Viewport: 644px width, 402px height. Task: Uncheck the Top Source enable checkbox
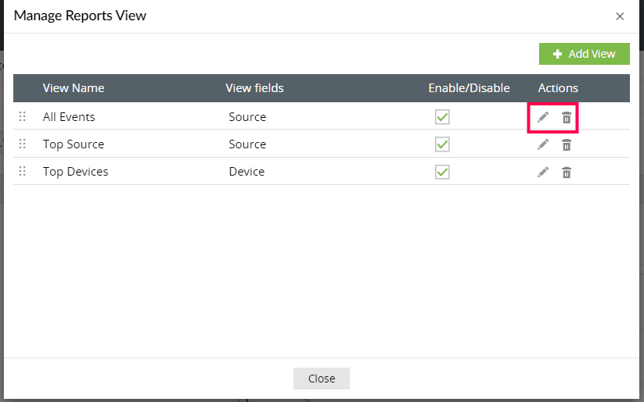pyautogui.click(x=442, y=144)
